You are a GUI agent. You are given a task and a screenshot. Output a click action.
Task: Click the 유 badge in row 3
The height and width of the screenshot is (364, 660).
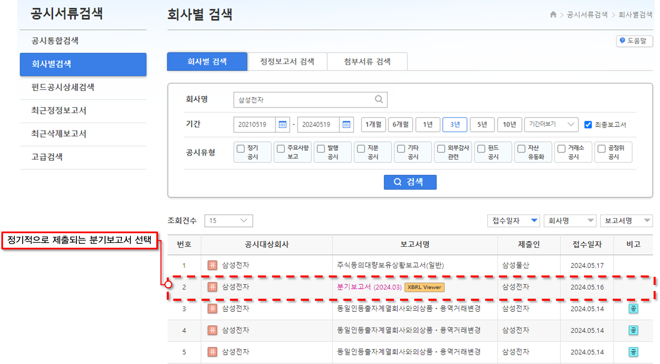tap(212, 309)
